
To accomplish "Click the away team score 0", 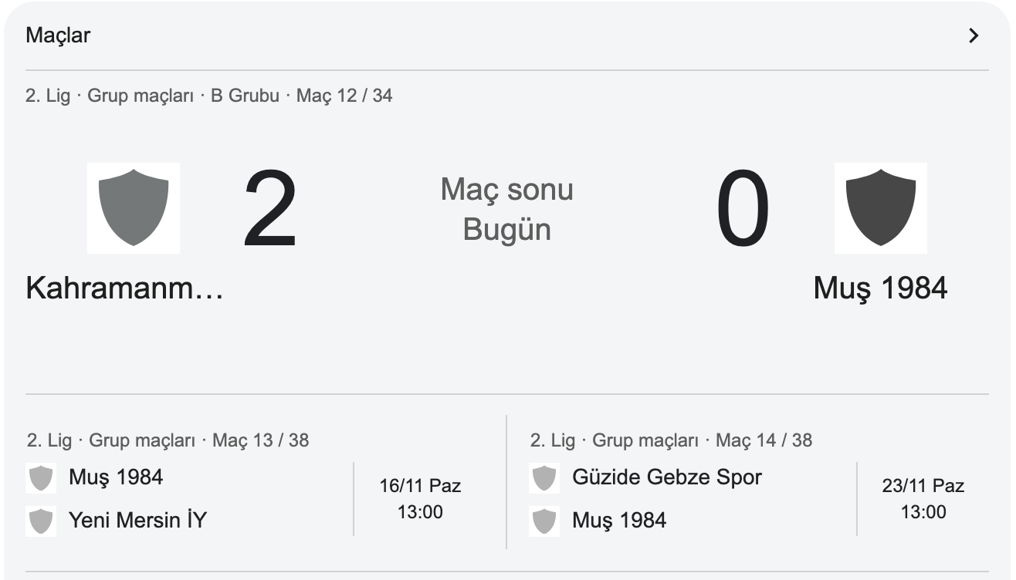I will (x=743, y=209).
